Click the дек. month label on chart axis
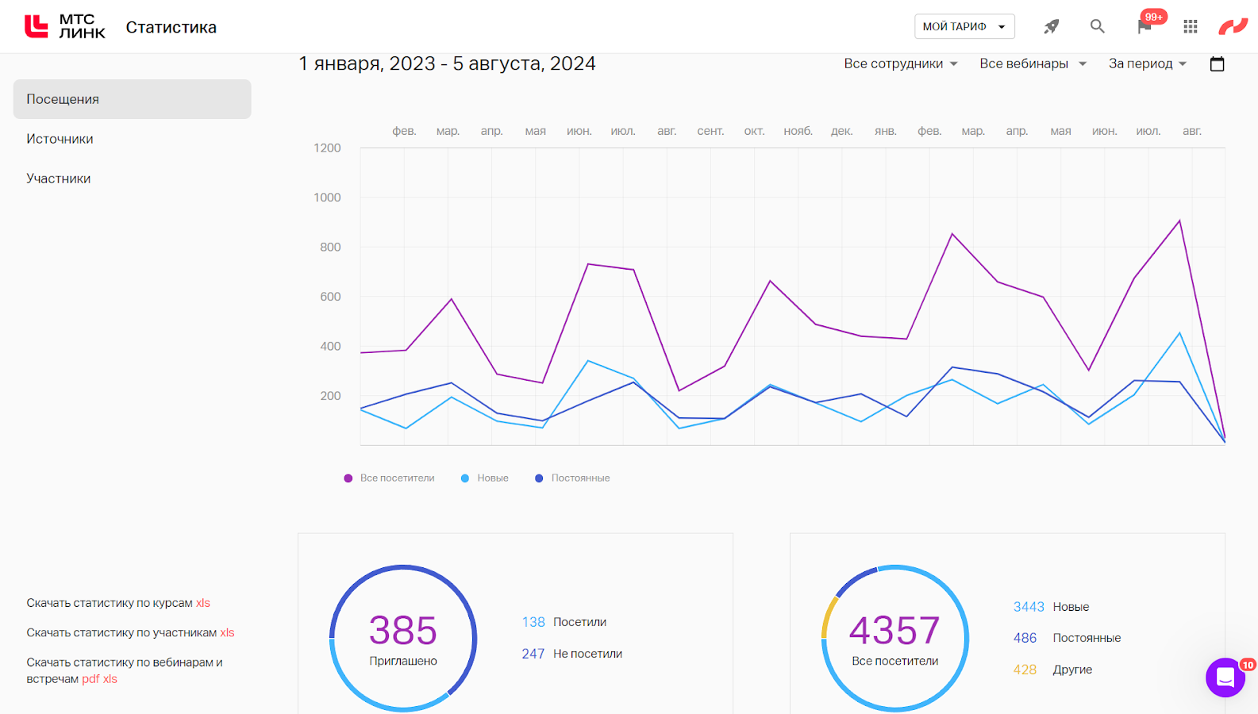 tap(842, 131)
